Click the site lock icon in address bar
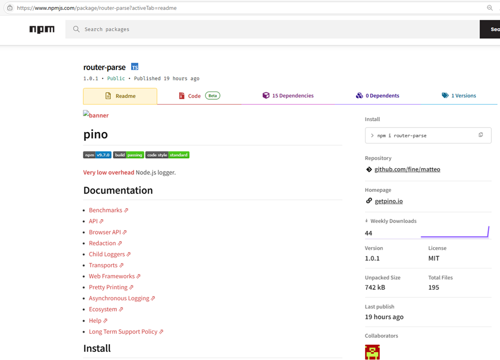 pyautogui.click(x=10, y=8)
